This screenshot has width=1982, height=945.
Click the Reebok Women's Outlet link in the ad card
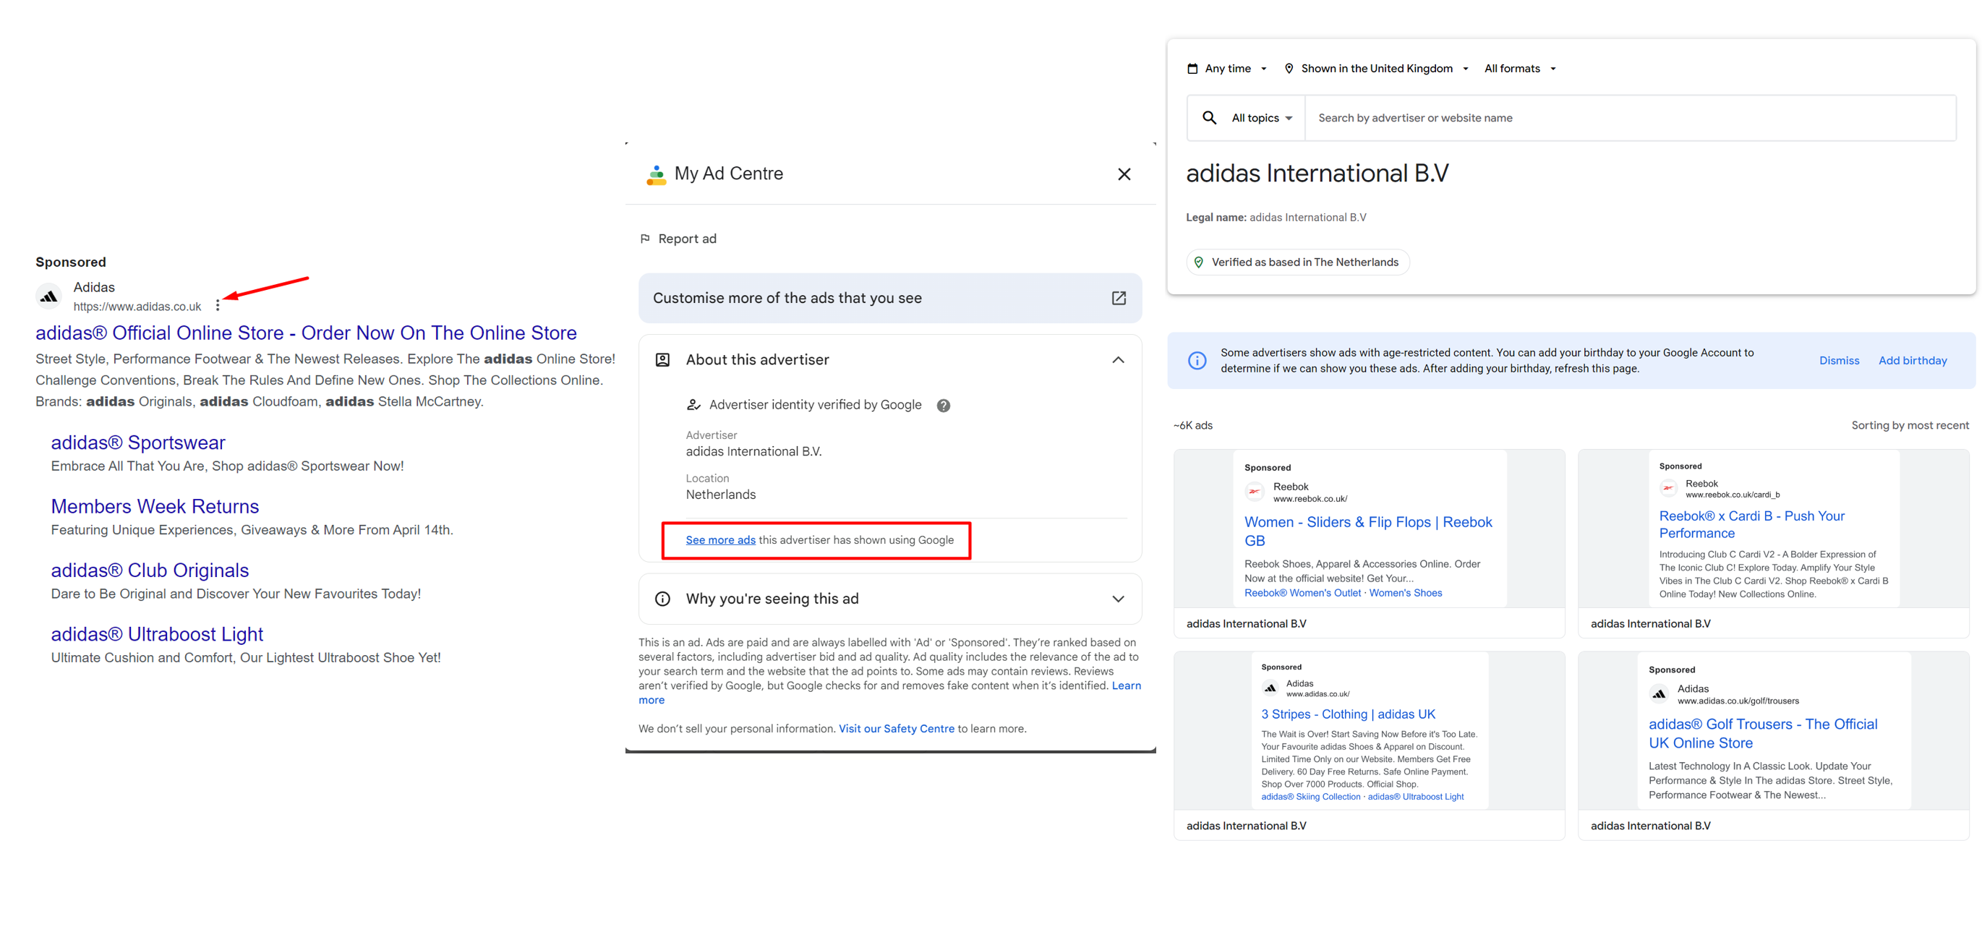(x=1302, y=593)
